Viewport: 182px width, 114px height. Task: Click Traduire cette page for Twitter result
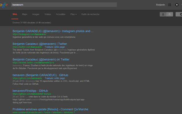55,47
